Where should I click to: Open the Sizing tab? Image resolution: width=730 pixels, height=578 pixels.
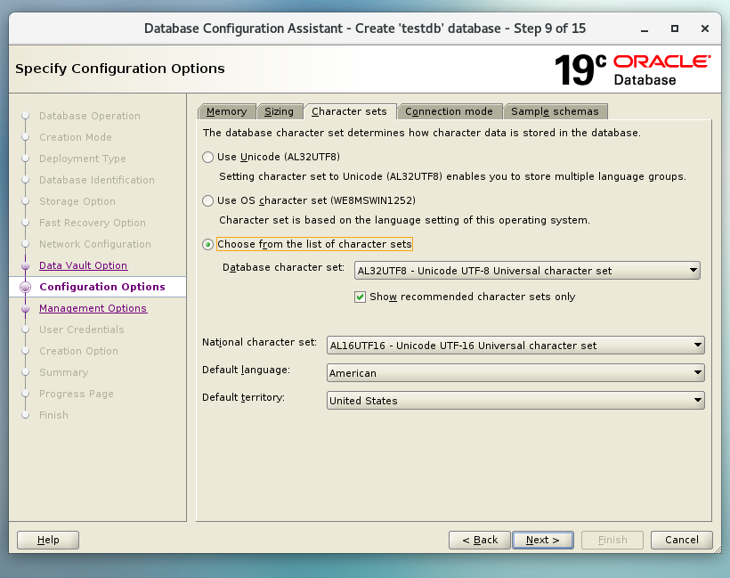[279, 111]
